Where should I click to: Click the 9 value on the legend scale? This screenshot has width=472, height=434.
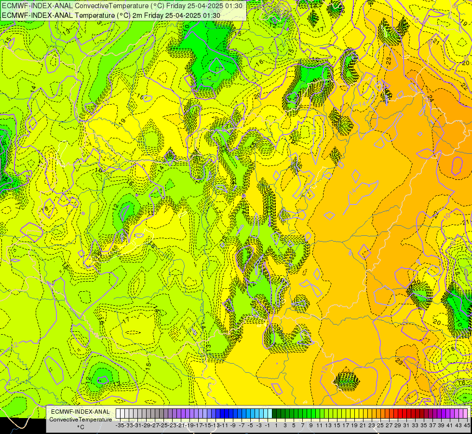[x=311, y=426]
